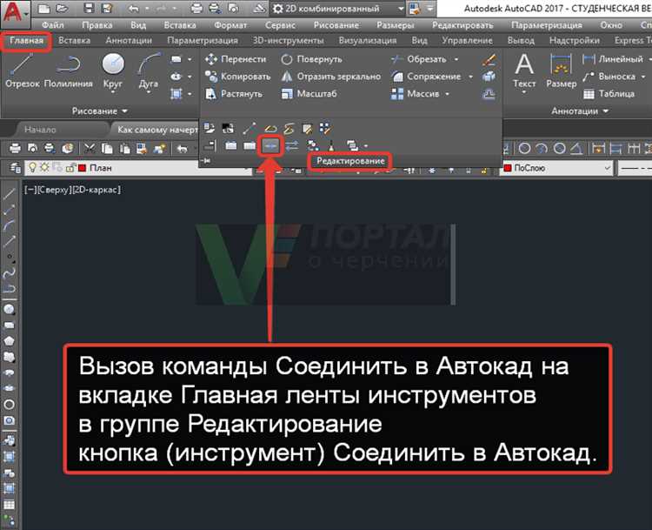The image size is (652, 530).
Task: Click New drawing in Quick Access toolbar
Action: (x=43, y=9)
